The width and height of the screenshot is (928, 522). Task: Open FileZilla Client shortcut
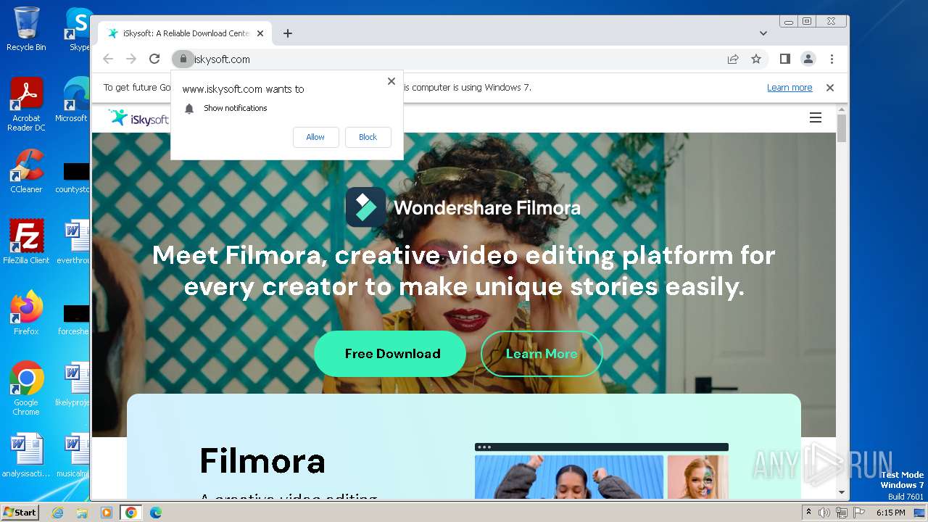click(26, 241)
